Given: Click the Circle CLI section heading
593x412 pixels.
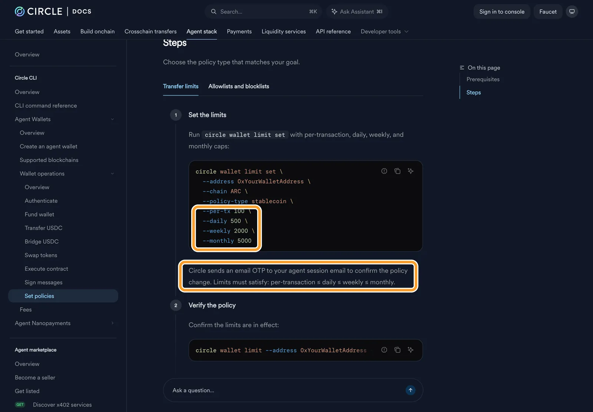Looking at the screenshot, I should (26, 78).
